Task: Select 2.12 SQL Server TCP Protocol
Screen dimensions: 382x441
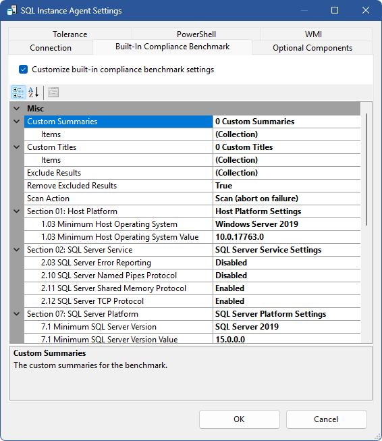Action: click(118, 301)
